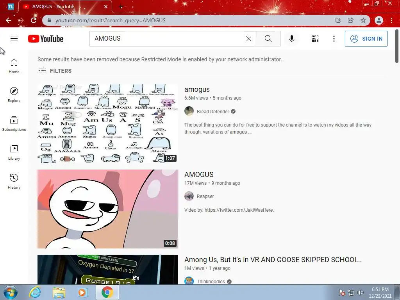The height and width of the screenshot is (300, 400).
Task: Go to Home in the sidebar
Action: (14, 66)
